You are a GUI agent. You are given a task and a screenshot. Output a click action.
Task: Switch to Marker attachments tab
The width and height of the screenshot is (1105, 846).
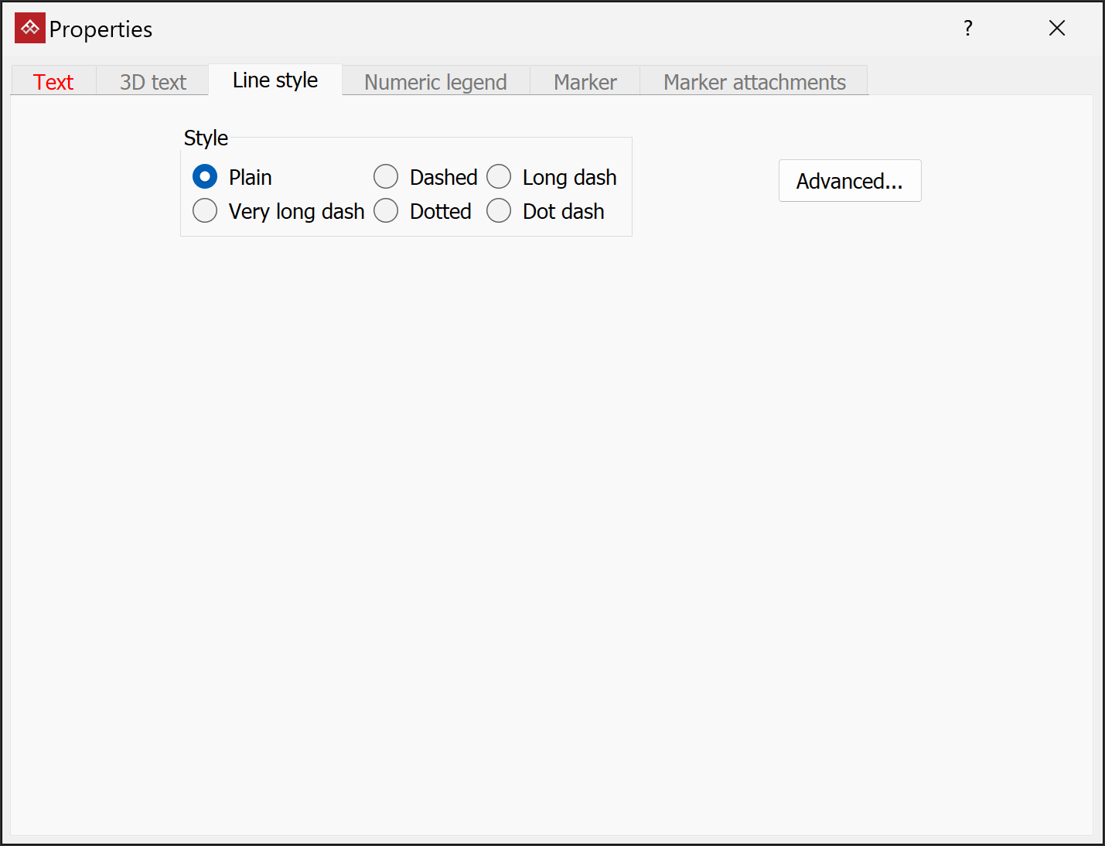click(754, 82)
